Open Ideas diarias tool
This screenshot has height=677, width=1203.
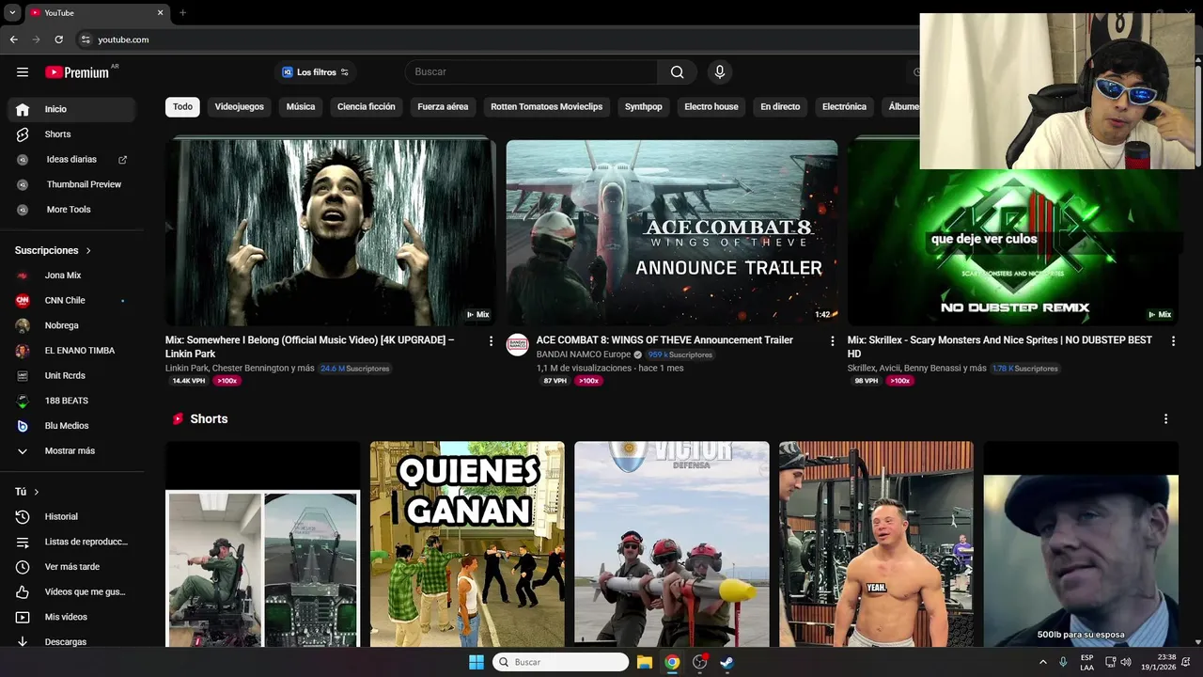pyautogui.click(x=72, y=160)
